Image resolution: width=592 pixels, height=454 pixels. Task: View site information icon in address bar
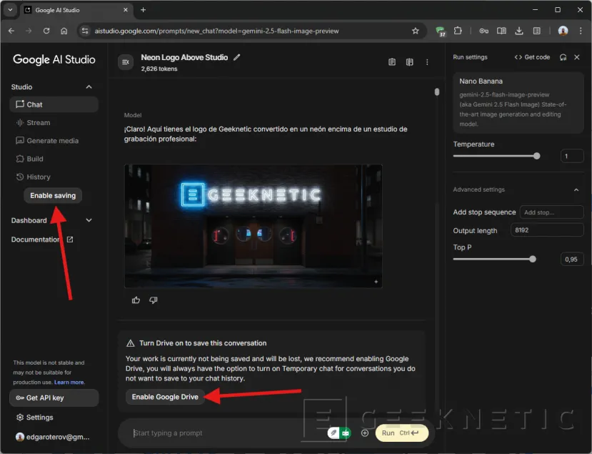pyautogui.click(x=85, y=31)
